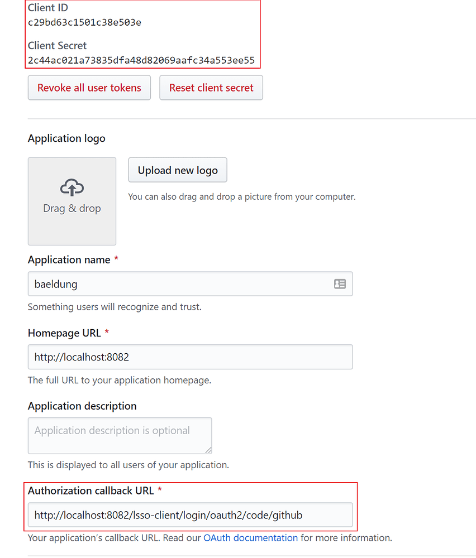Click the cloud upload icon in drop area
This screenshot has height=558, width=476.
coord(72,187)
